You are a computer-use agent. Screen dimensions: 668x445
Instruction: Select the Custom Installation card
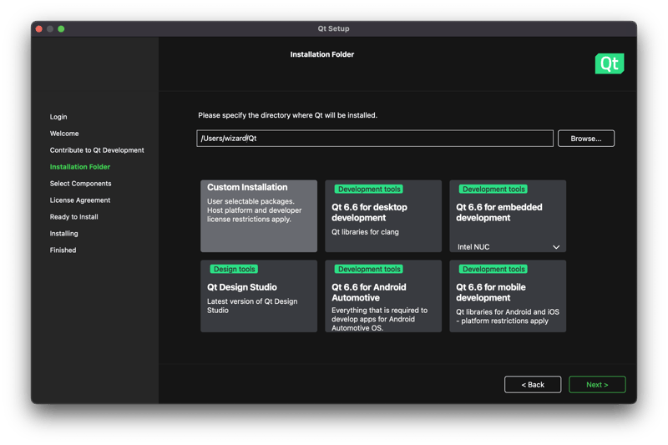click(x=259, y=216)
